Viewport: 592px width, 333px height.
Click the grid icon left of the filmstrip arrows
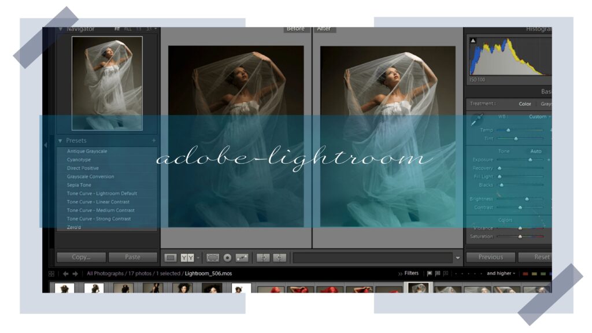click(51, 273)
